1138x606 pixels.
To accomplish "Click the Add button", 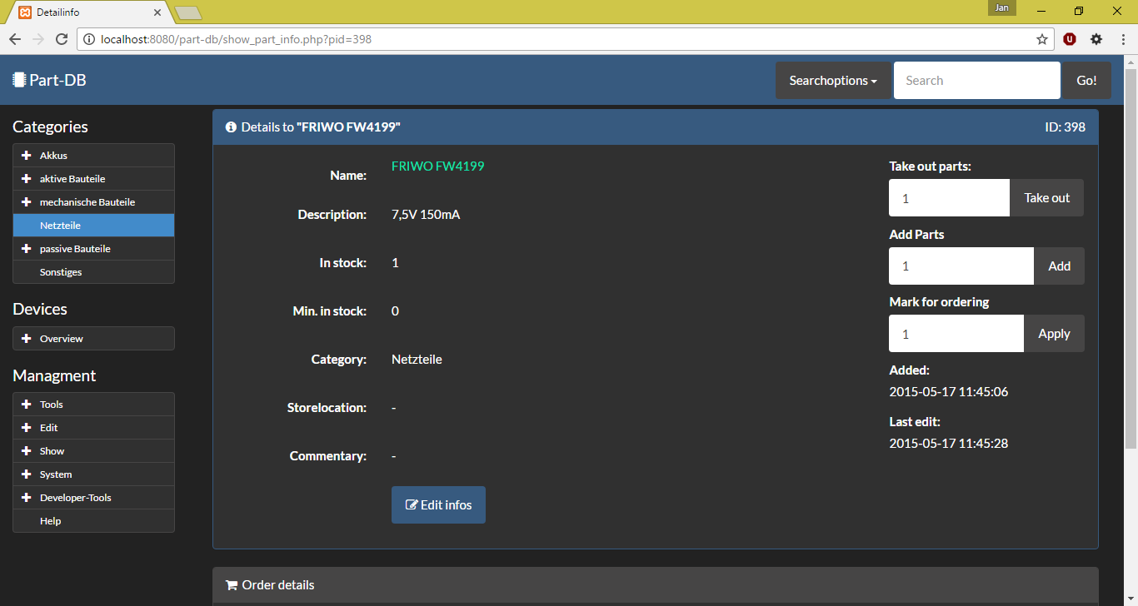I will 1060,266.
